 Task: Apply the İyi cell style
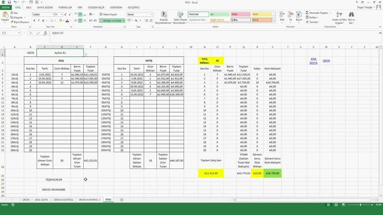(x=219, y=14)
